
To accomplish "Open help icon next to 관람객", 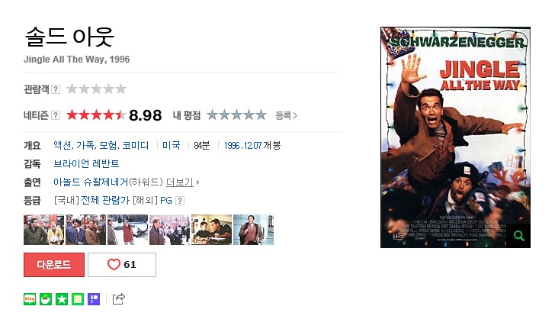I will [x=56, y=89].
